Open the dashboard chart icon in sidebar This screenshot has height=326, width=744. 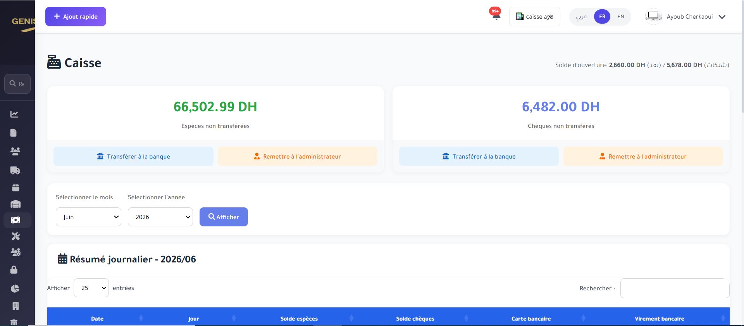[x=14, y=114]
